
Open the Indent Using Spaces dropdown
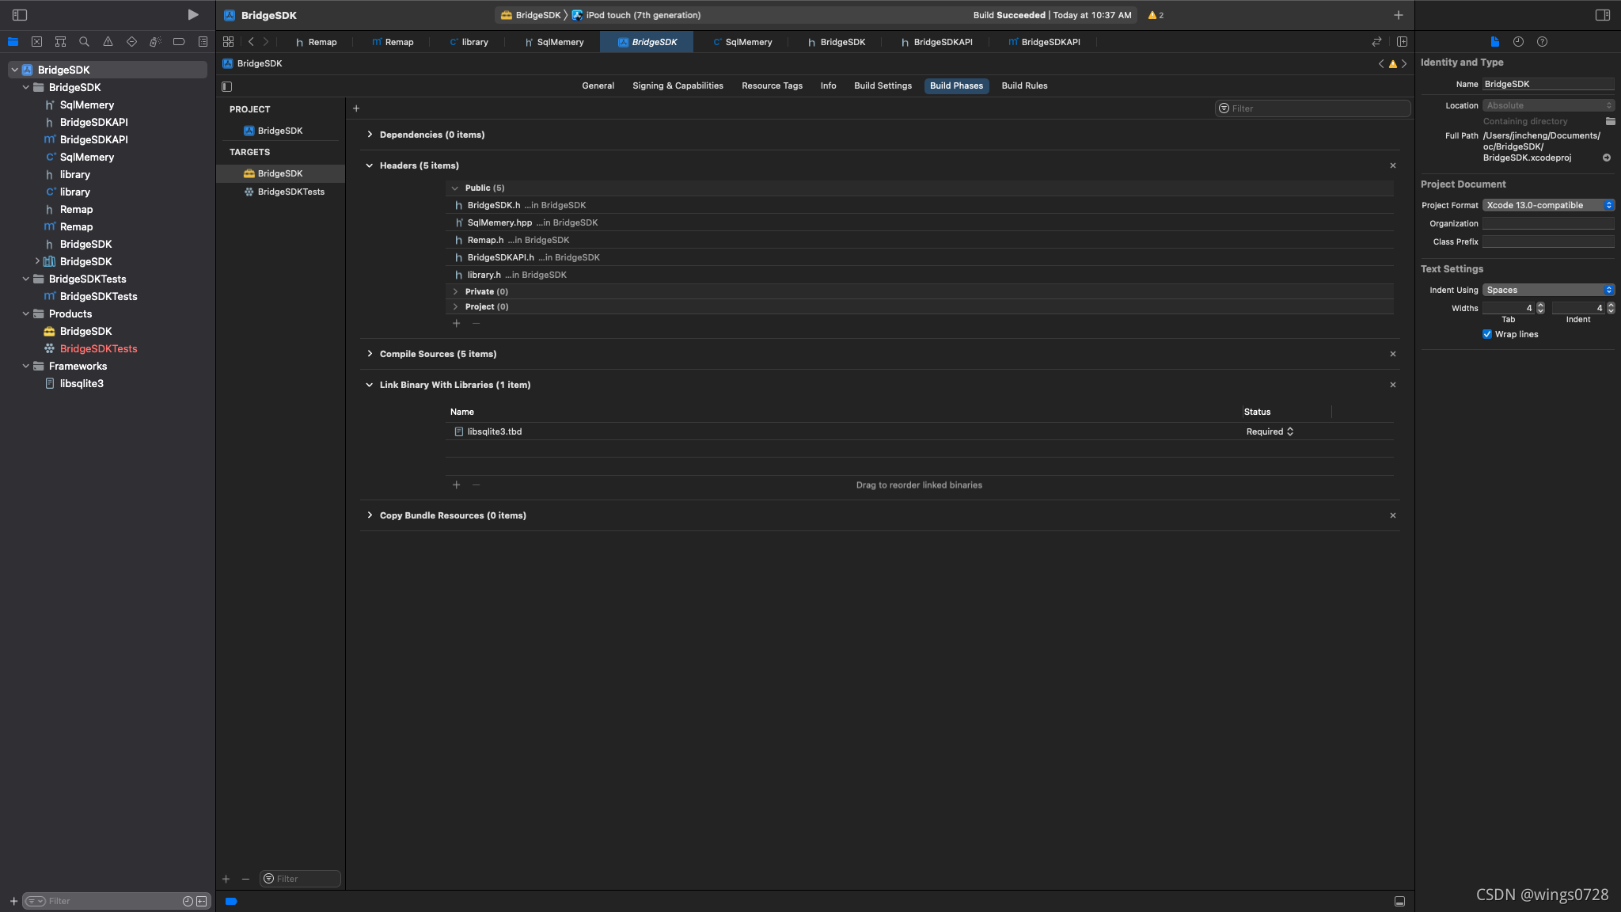1548,290
